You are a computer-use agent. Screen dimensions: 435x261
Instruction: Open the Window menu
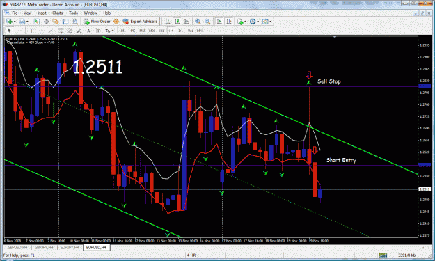[x=90, y=13]
